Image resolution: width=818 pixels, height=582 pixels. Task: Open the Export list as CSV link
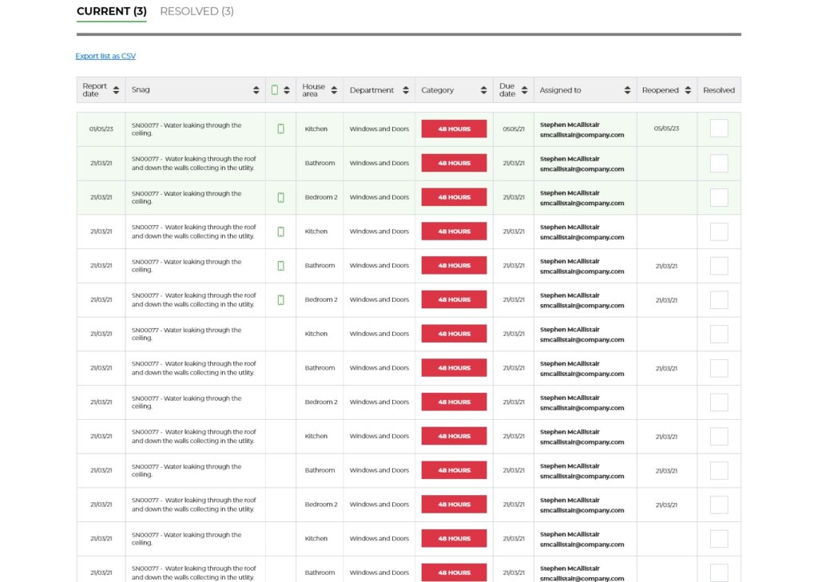pos(105,56)
